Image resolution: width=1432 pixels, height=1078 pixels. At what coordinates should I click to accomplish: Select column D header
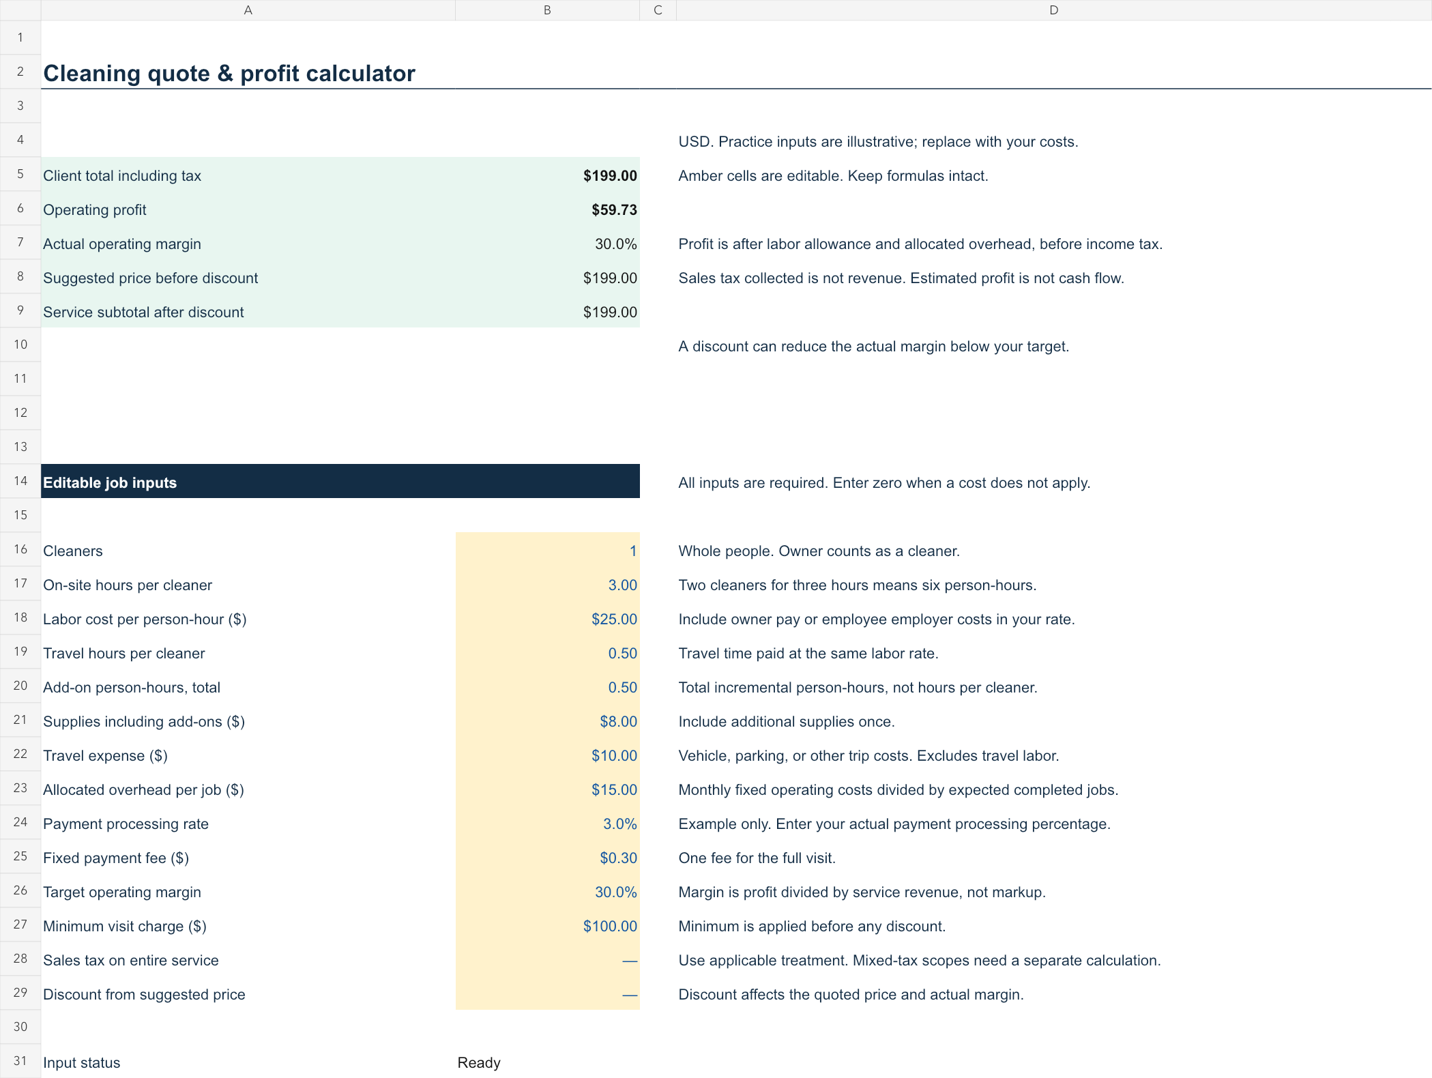pyautogui.click(x=1053, y=10)
